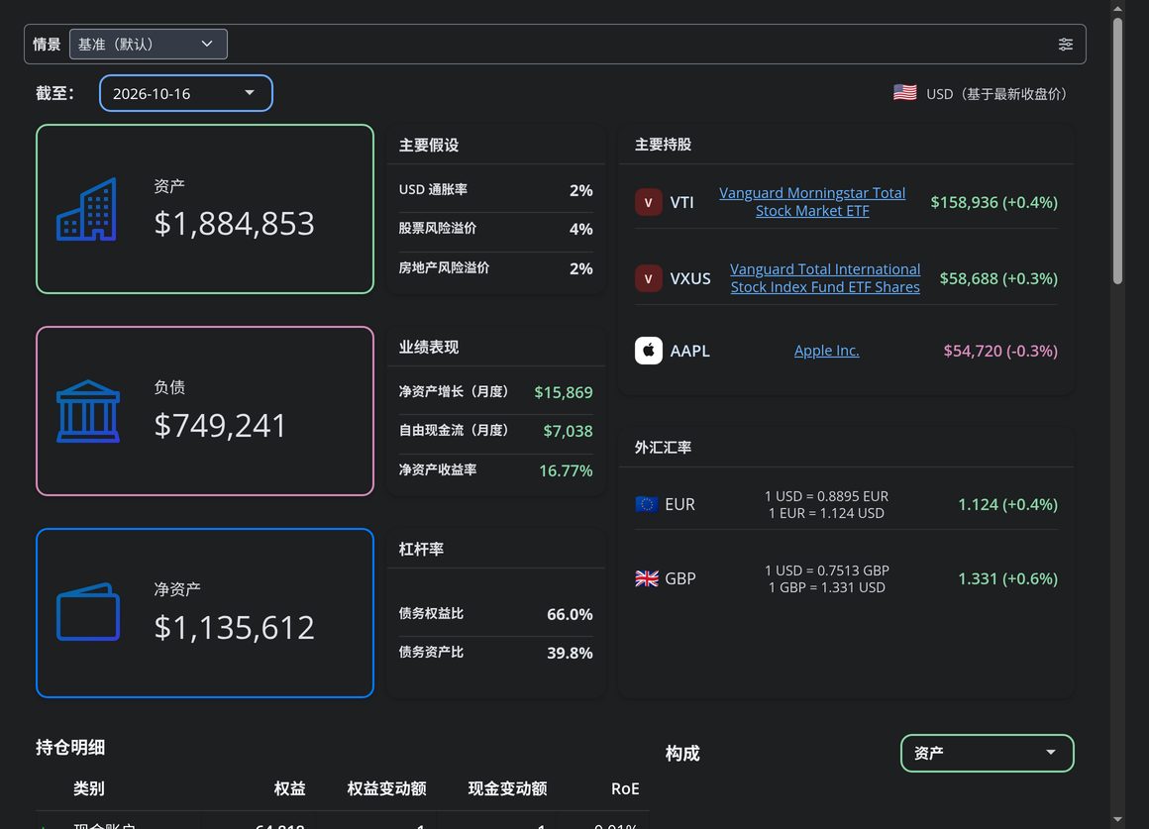Screen dimensions: 1149x829
Task: Click 债务资产比 value 39.8%
Action: coord(570,653)
